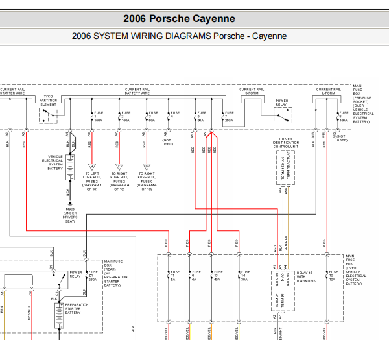The width and height of the screenshot is (389, 340).
Task: Click the Fuse 13 40A fuse symbol
Action: (x=211, y=276)
